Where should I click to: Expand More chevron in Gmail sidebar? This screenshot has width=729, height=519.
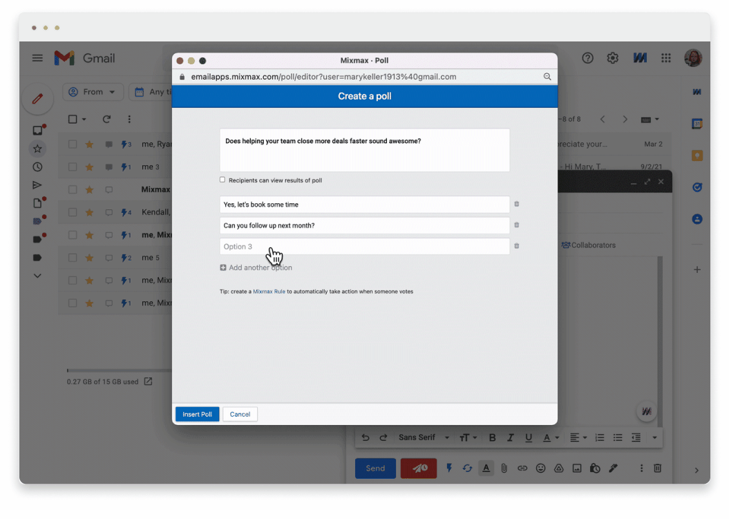(x=37, y=276)
